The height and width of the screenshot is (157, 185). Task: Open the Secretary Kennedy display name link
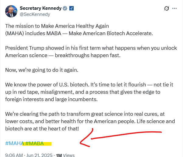[40, 8]
